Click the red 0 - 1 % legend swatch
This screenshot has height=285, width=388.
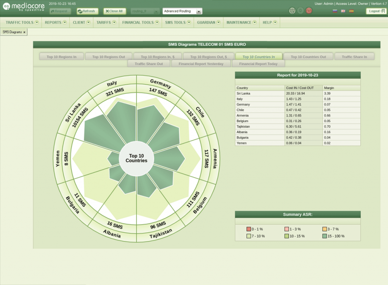(x=249, y=229)
